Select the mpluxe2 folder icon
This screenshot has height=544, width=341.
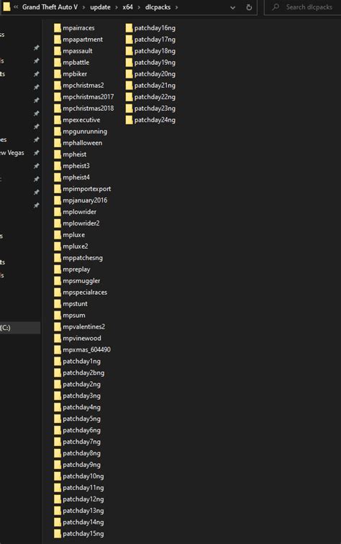pyautogui.click(x=58, y=246)
